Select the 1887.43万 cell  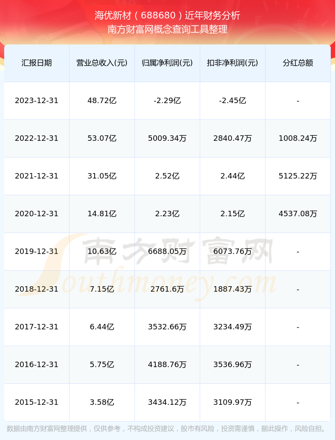click(233, 289)
